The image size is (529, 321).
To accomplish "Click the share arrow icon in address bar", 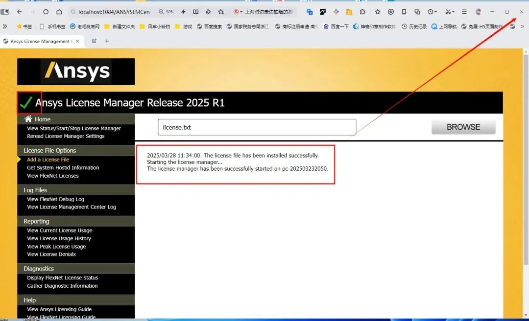I will (x=208, y=12).
